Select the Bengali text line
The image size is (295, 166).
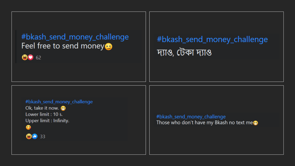184,52
